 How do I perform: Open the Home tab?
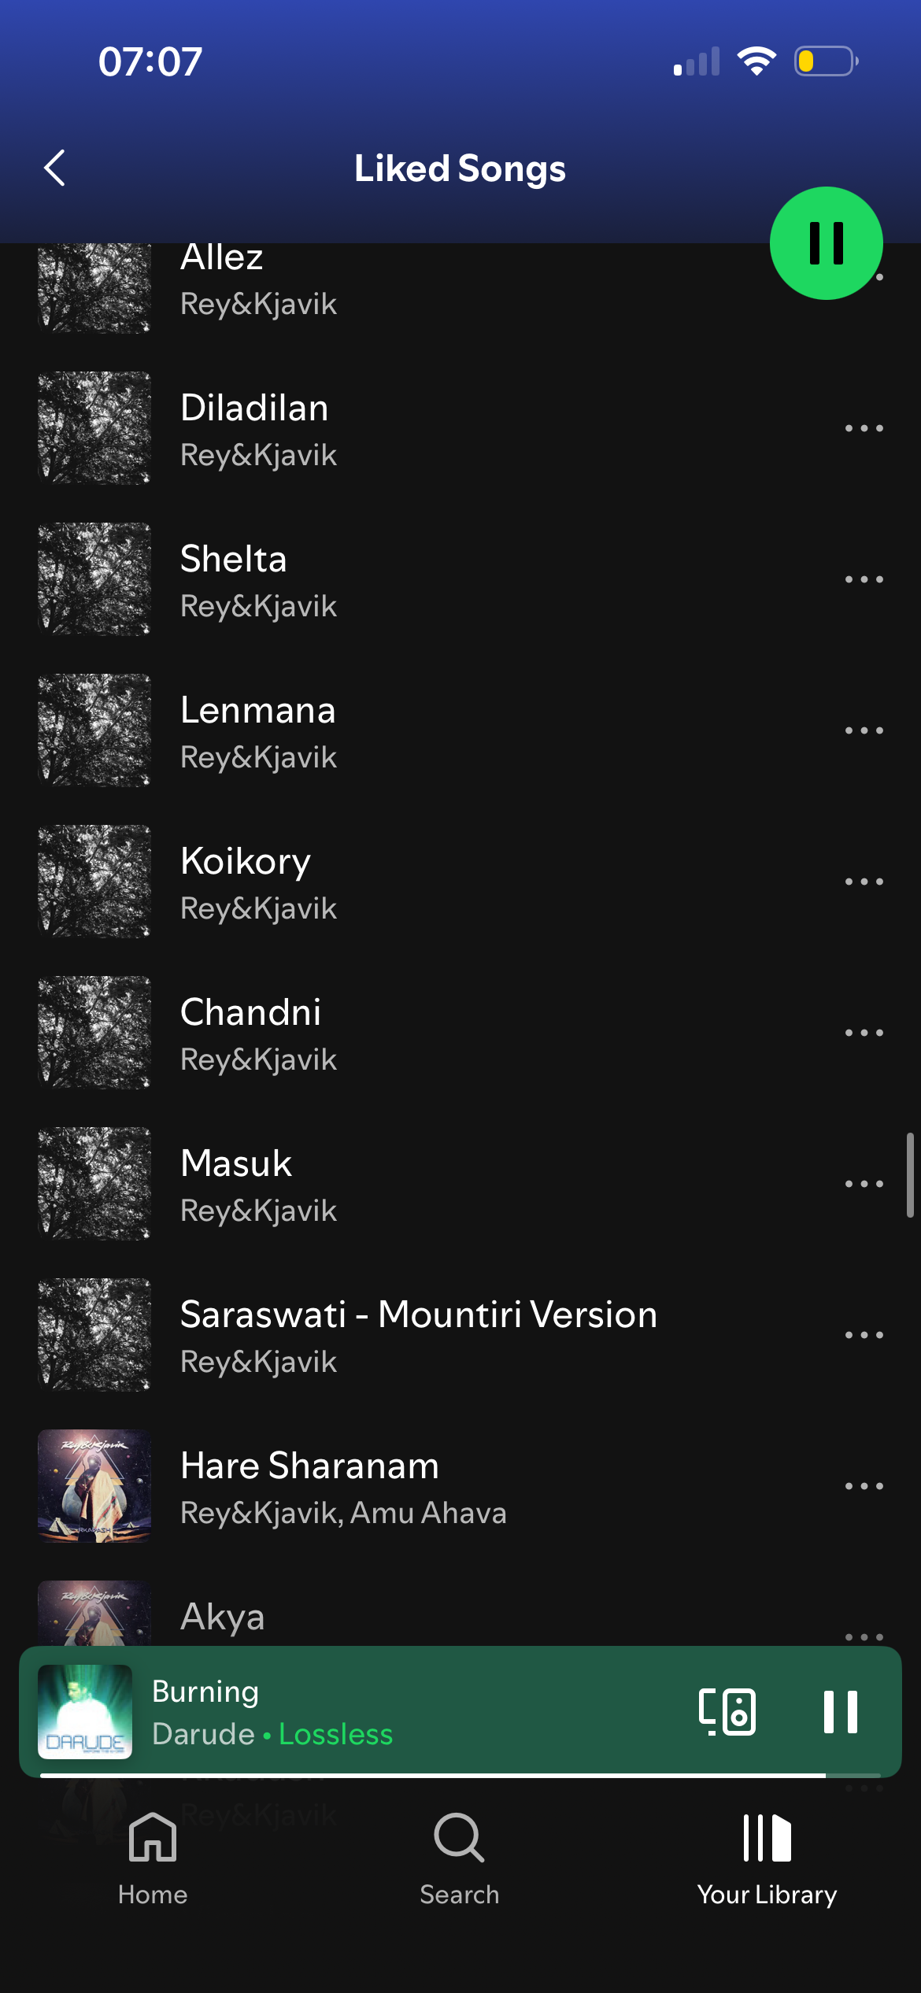[x=153, y=1858]
